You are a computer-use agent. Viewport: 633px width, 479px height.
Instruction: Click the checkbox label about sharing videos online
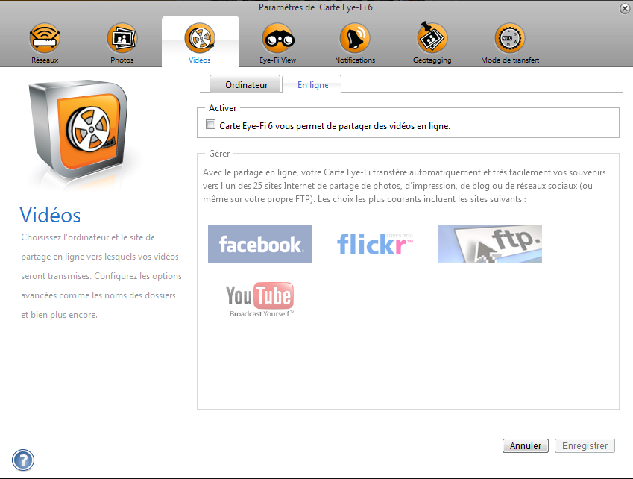(x=335, y=126)
